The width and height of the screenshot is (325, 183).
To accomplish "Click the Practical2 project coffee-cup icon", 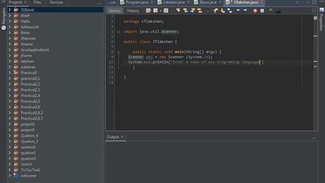I will click(16, 73).
